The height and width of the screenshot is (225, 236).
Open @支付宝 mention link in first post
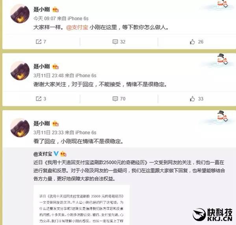pos(77,27)
